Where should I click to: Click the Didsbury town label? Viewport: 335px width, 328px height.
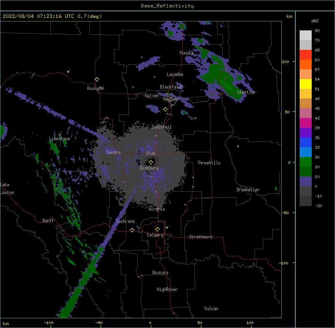point(149,168)
